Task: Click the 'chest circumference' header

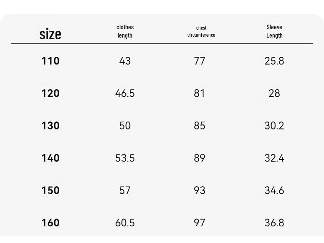Action: [201, 31]
